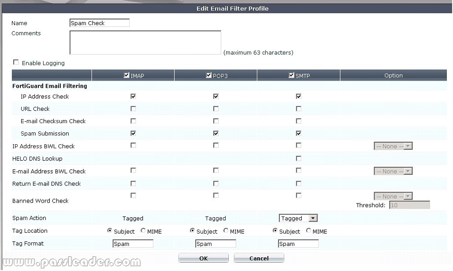Image resolution: width=453 pixels, height=271 pixels.
Task: Enable URL Check for IMAP
Action: tap(133, 109)
